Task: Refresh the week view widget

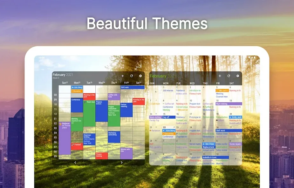Action: point(132,76)
